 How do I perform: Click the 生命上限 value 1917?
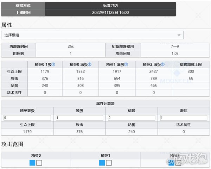[117, 71]
